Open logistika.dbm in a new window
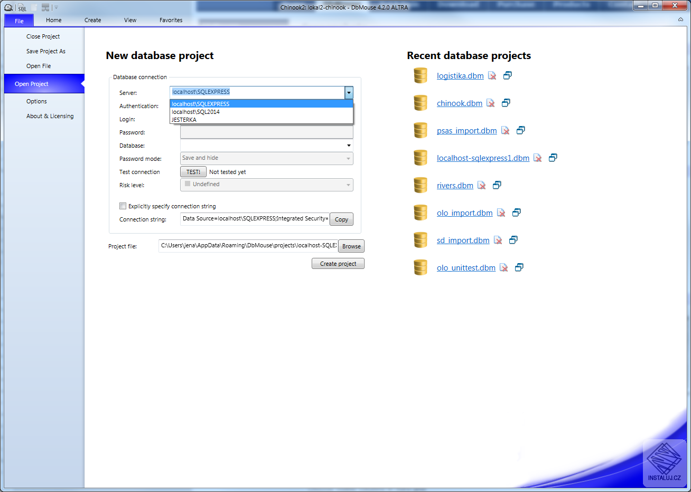 click(507, 75)
